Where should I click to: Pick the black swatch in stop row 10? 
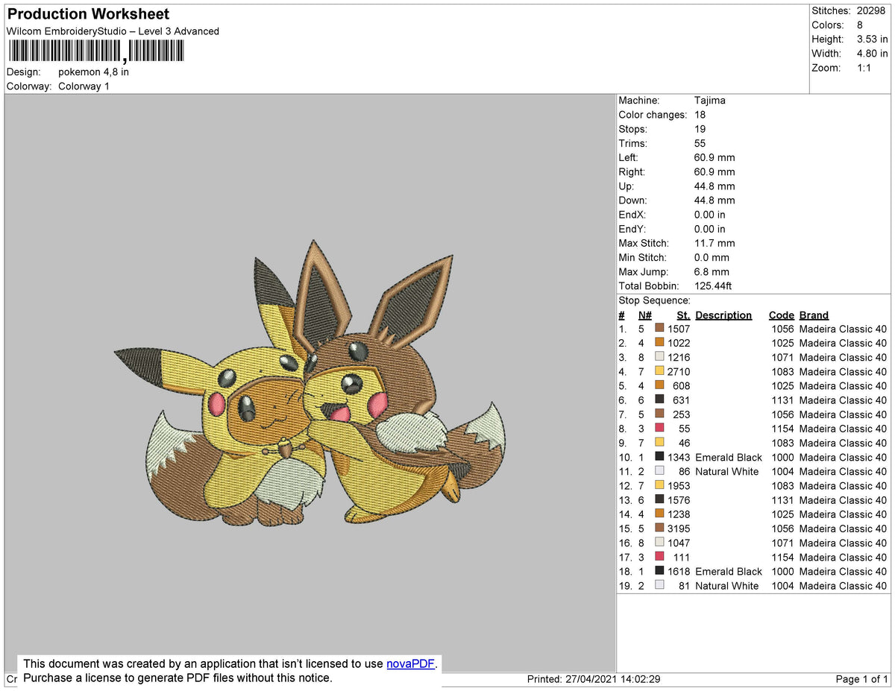point(659,457)
